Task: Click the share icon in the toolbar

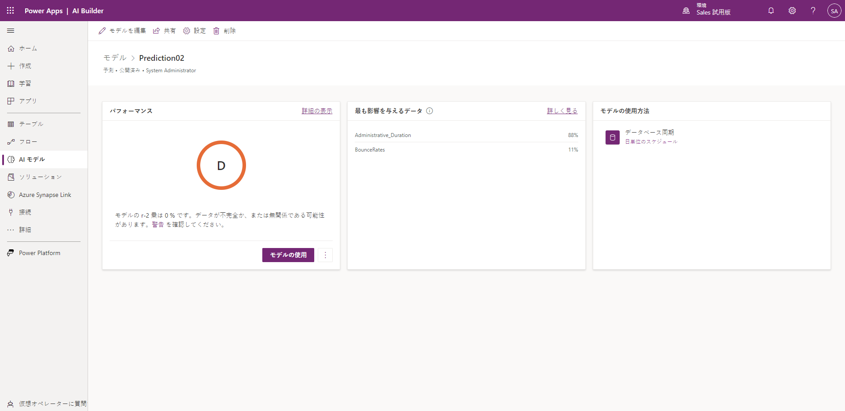Action: tap(156, 31)
